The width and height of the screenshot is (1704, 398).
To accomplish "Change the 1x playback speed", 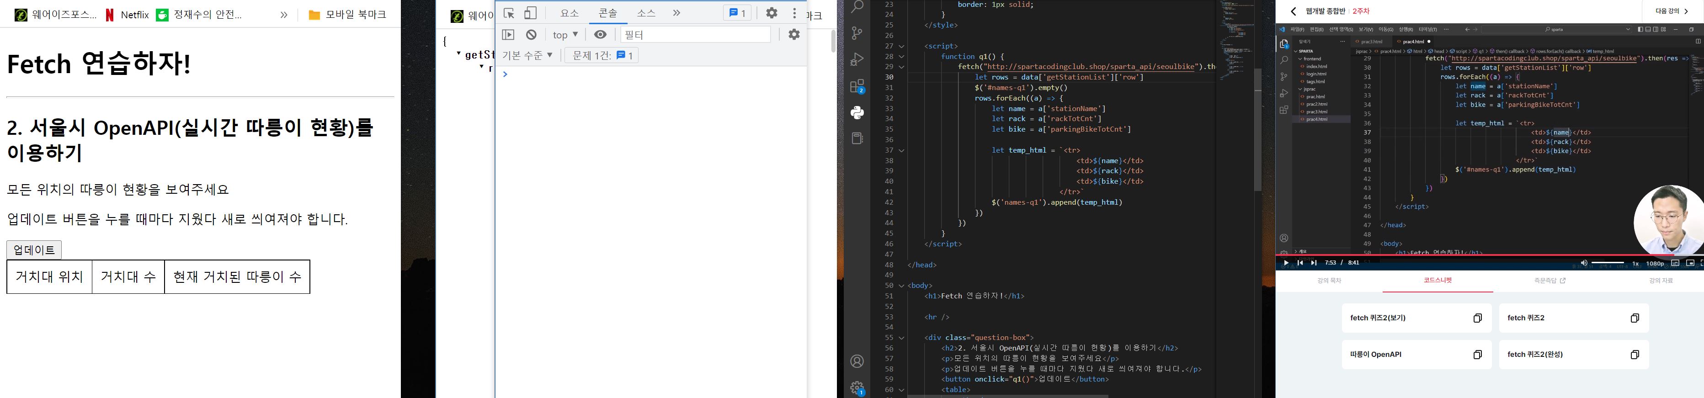I will pyautogui.click(x=1636, y=263).
